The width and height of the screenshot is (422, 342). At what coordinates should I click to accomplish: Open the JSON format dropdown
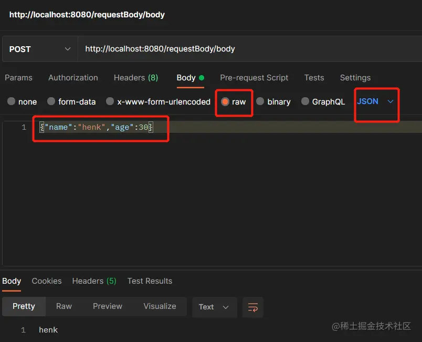(x=375, y=101)
